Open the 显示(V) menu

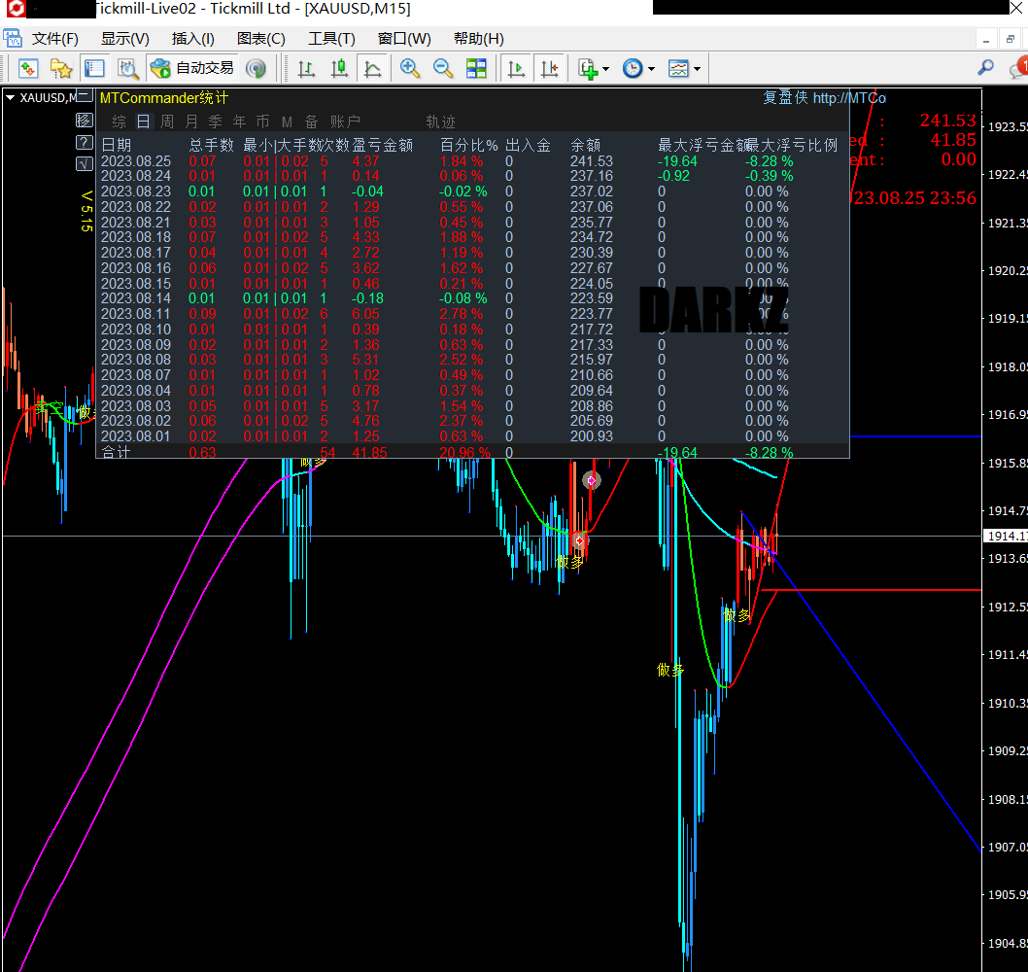point(124,39)
